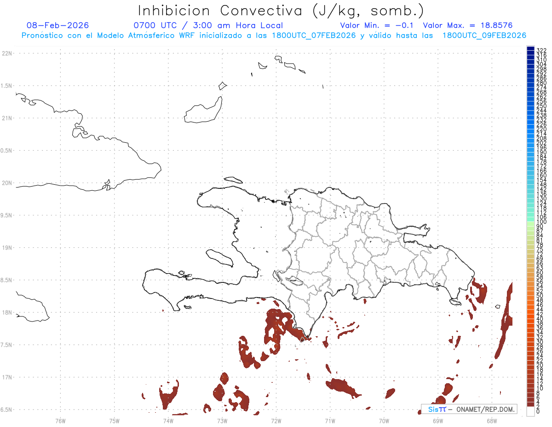Click the date "08-Feb-2026"
Image resolution: width=552 pixels, height=427 pixels.
57,25
